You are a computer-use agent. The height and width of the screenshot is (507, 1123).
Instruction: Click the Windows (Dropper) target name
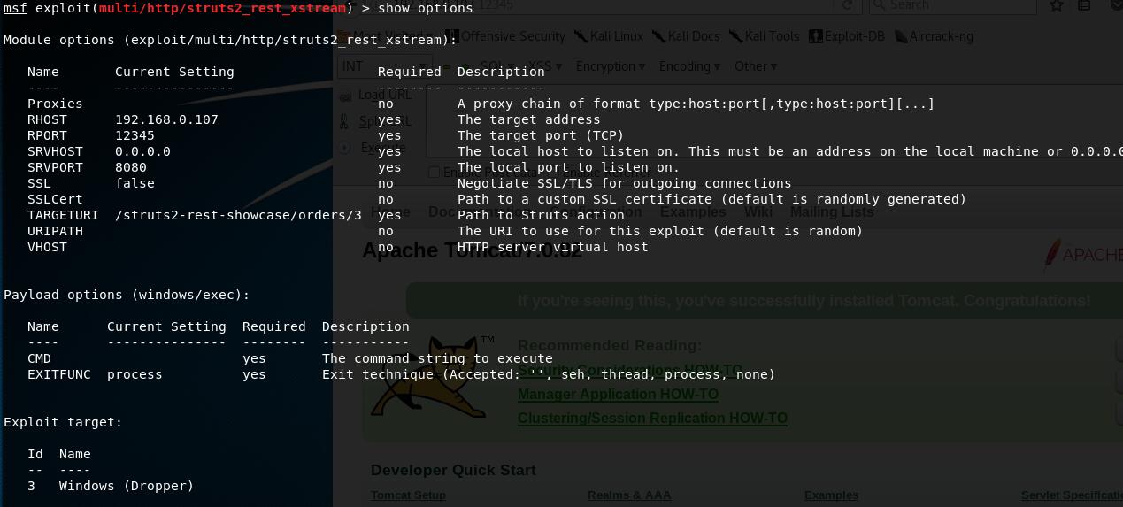tap(127, 486)
